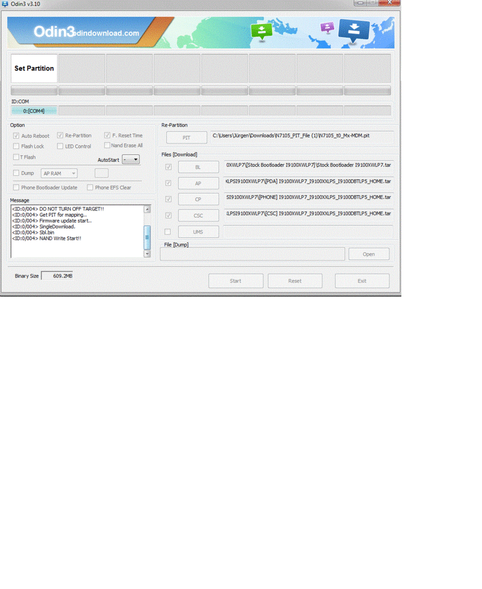
Task: Toggle the CP file checkbox
Action: point(168,200)
